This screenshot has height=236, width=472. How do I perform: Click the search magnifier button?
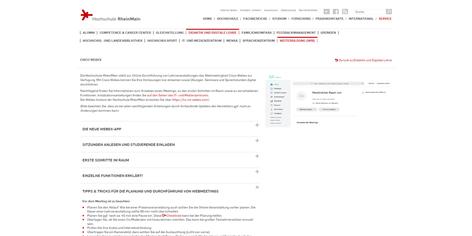[x=389, y=11]
